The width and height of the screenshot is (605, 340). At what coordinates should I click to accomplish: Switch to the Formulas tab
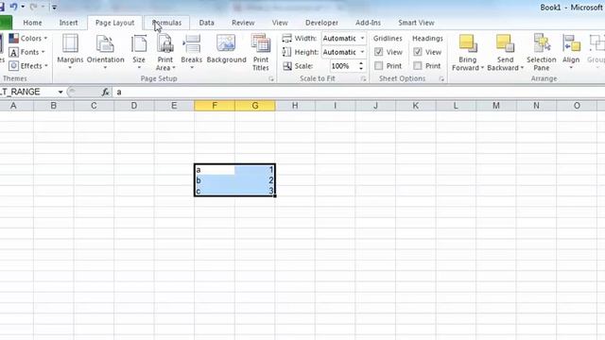click(166, 23)
